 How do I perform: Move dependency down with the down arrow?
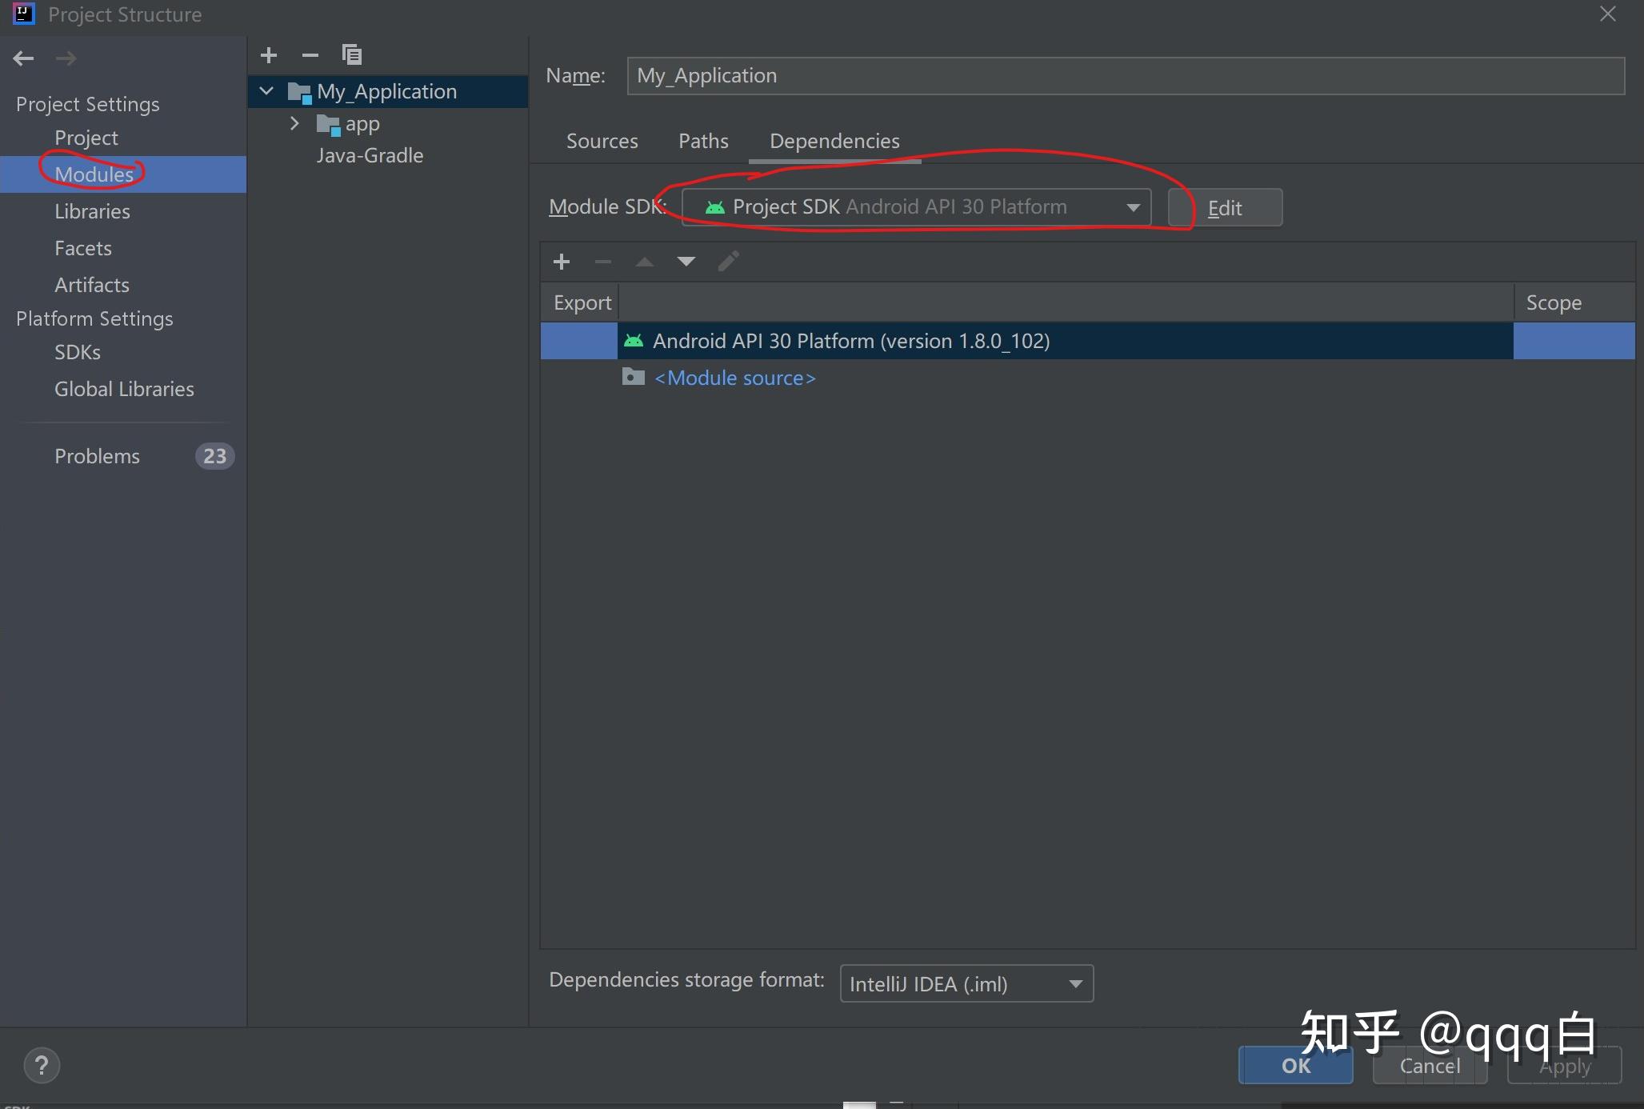686,261
